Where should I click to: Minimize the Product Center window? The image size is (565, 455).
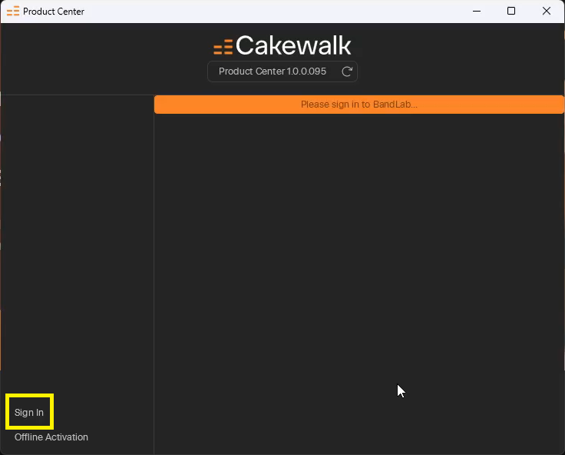[477, 12]
